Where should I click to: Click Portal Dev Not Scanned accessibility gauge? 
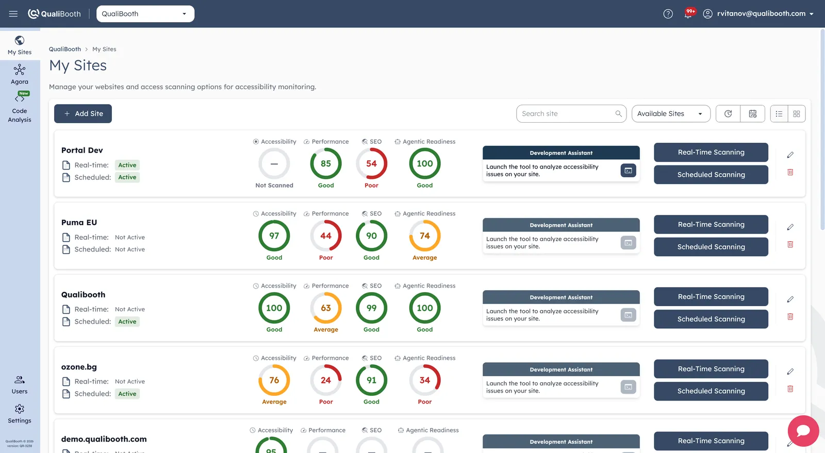coord(274,164)
